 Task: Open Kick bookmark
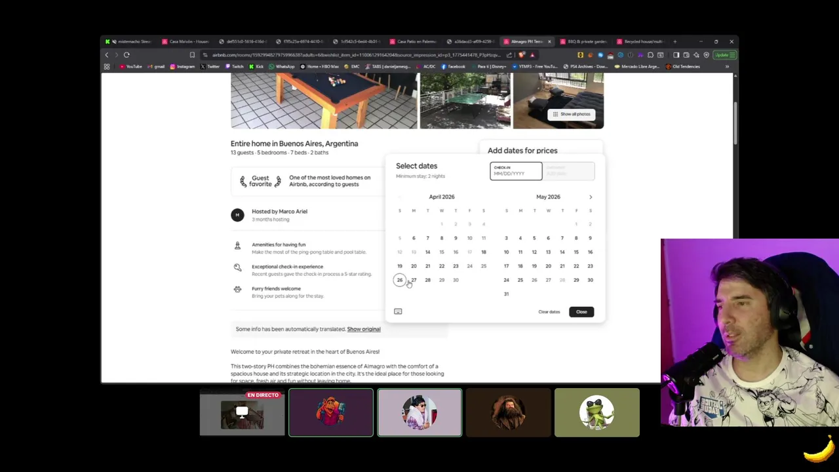256,66
